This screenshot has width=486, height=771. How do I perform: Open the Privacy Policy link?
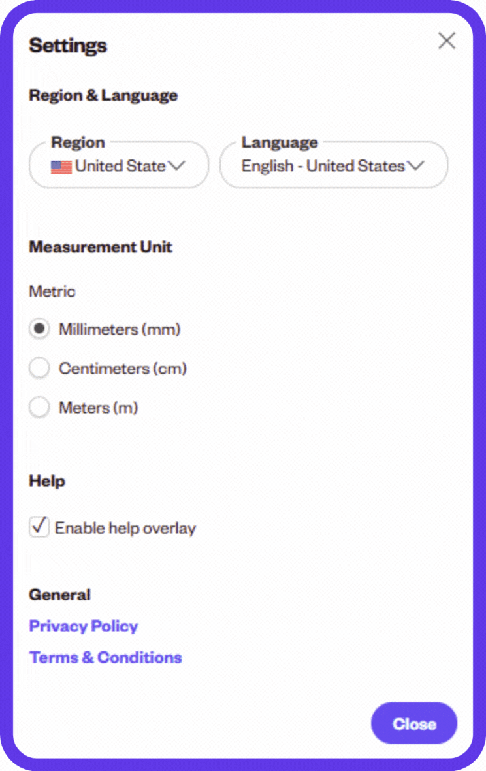pyautogui.click(x=84, y=626)
